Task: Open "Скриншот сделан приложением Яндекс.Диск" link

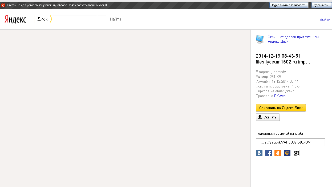Action: [293, 39]
